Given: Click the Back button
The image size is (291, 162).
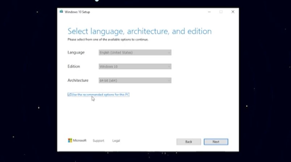Looking at the screenshot, I should coord(189,142).
